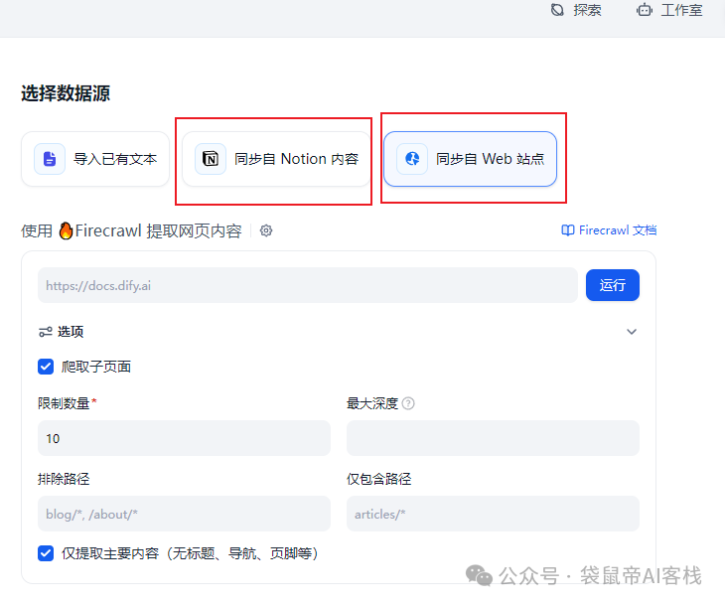Switch to the 工作室 navigation tab
725x605 pixels.
(681, 10)
